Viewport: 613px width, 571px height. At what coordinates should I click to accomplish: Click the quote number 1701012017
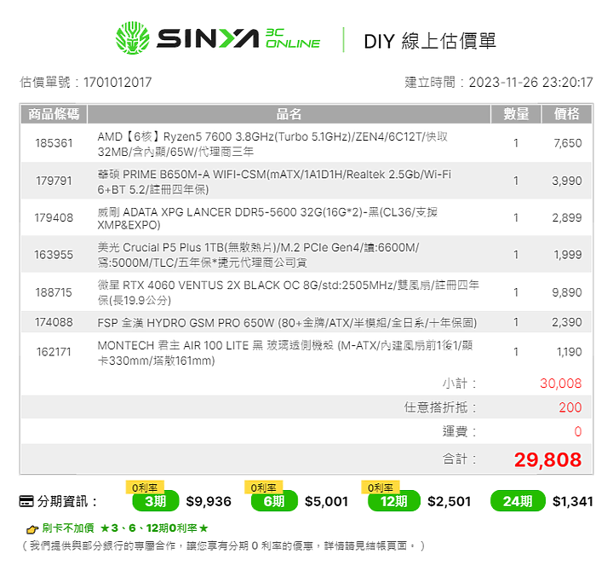coord(117,82)
